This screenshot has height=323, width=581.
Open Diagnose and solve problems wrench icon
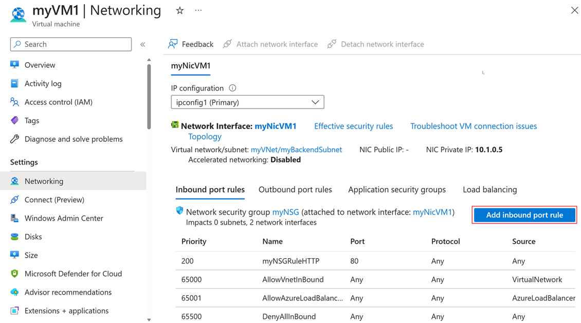point(14,139)
